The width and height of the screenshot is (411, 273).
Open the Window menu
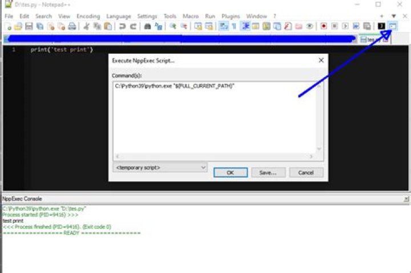(x=257, y=16)
